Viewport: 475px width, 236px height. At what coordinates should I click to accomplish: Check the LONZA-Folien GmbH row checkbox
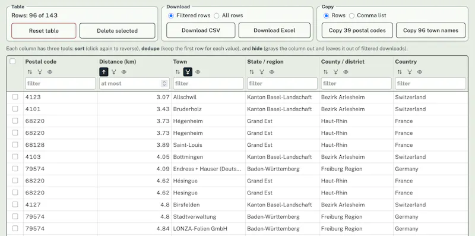coord(15,228)
